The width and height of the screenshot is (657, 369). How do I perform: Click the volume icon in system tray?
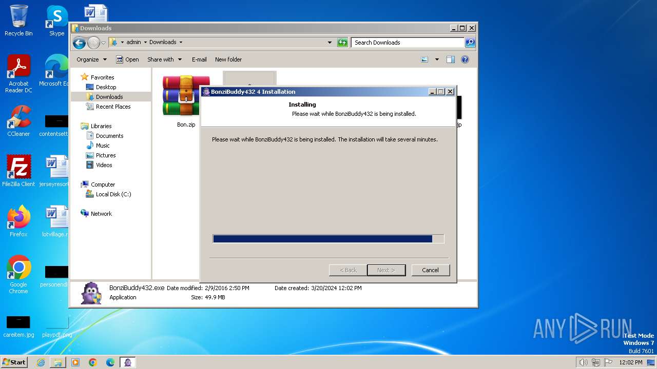[x=584, y=362]
